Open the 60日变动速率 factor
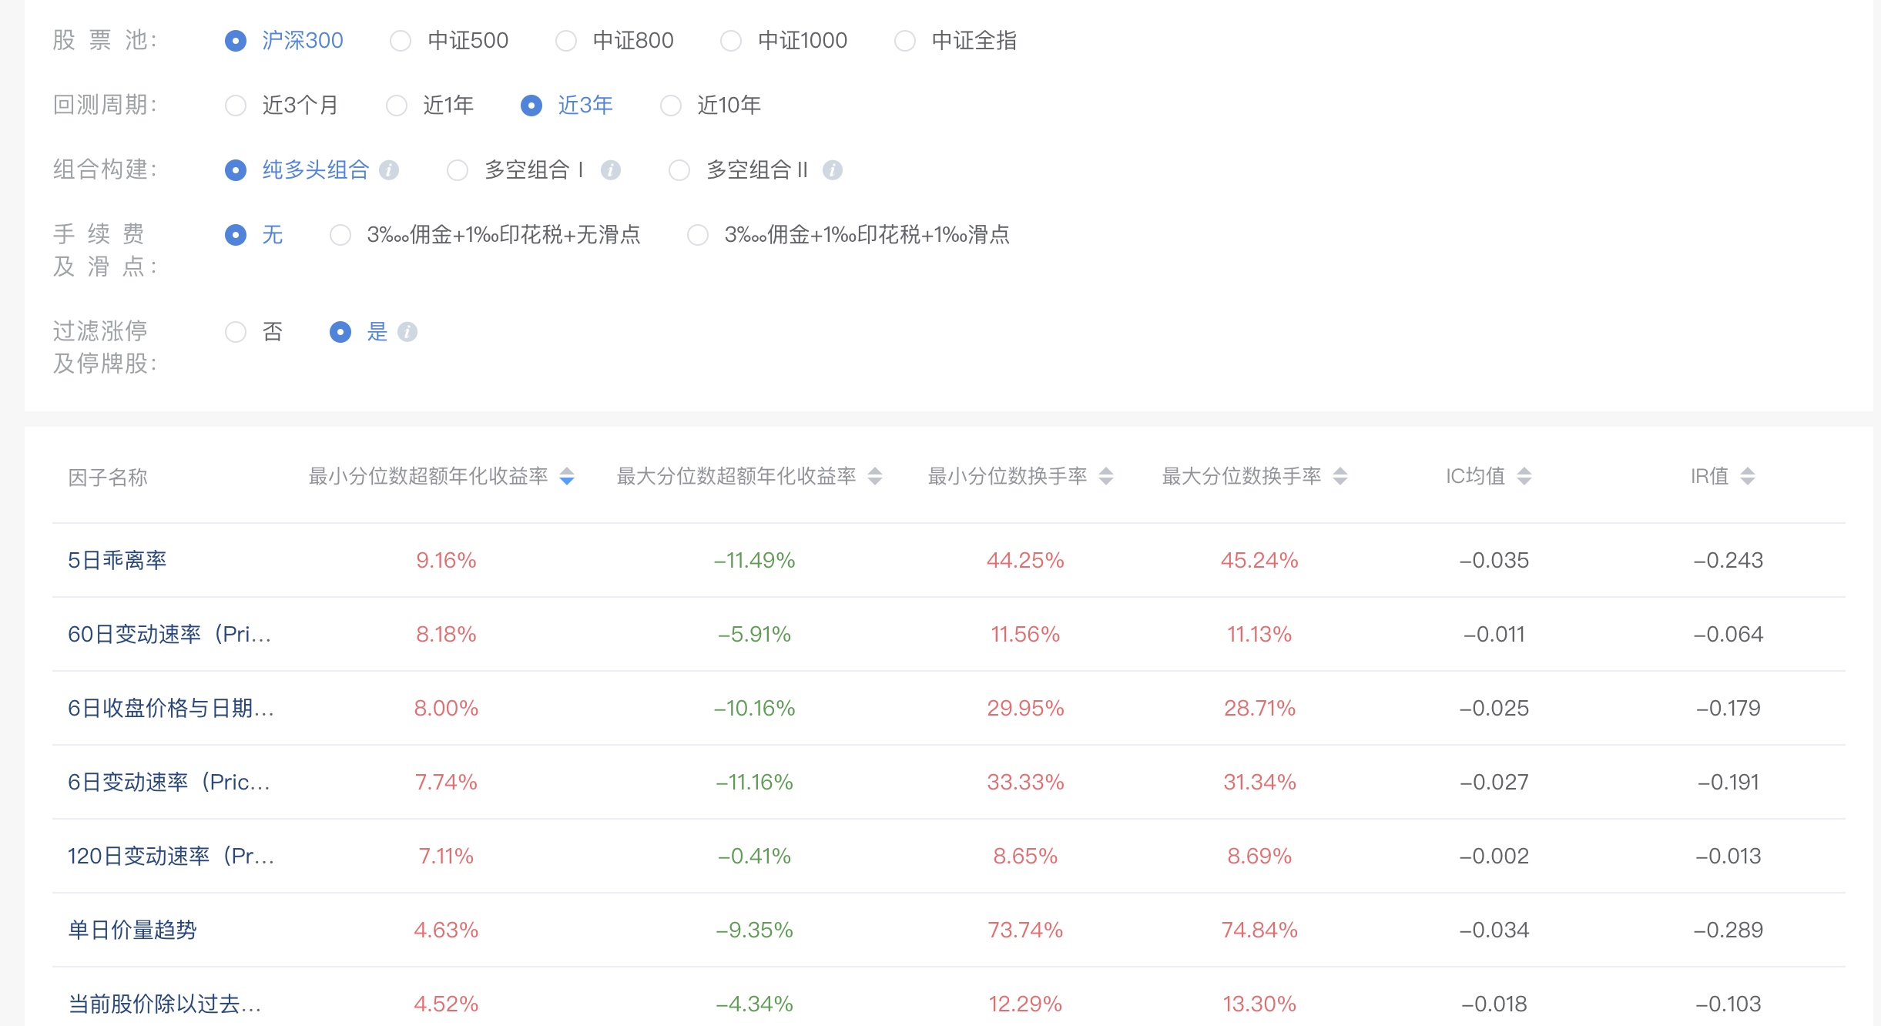This screenshot has height=1026, width=1881. tap(169, 634)
